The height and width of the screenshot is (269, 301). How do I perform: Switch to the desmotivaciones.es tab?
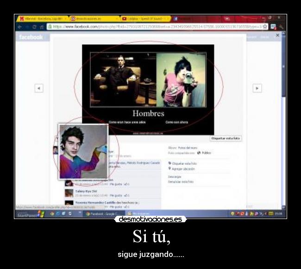click(x=94, y=19)
